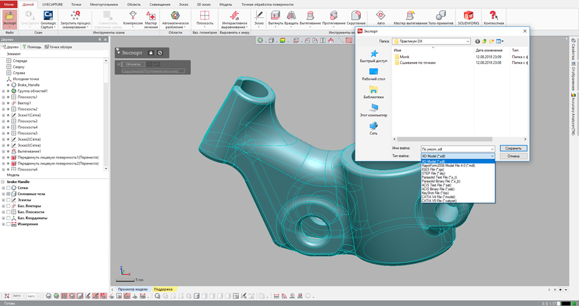
Task: Start Запустить процесс сканирования
Action: (75, 19)
